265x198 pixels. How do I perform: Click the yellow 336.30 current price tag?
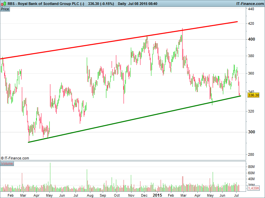pyautogui.click(x=253, y=95)
